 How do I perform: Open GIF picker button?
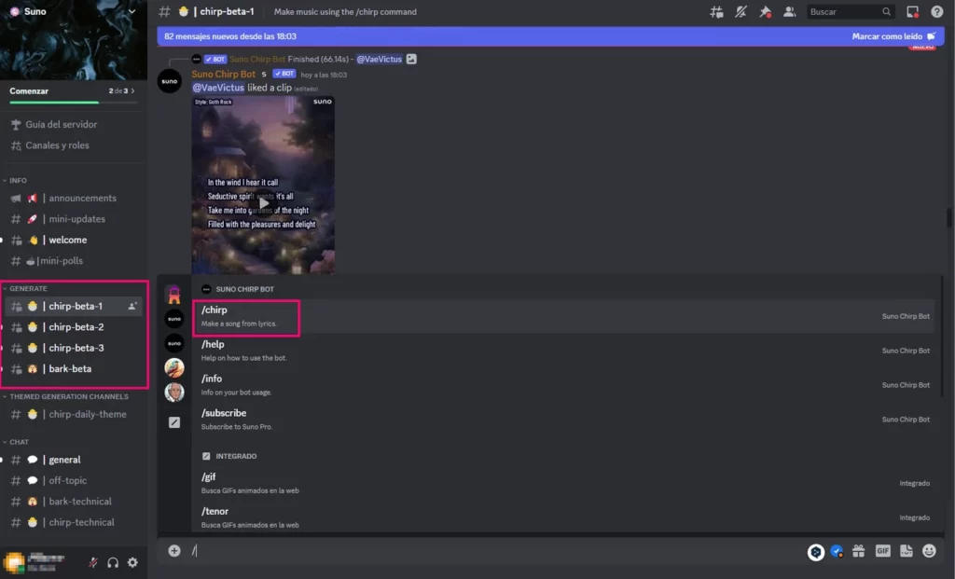tap(882, 551)
